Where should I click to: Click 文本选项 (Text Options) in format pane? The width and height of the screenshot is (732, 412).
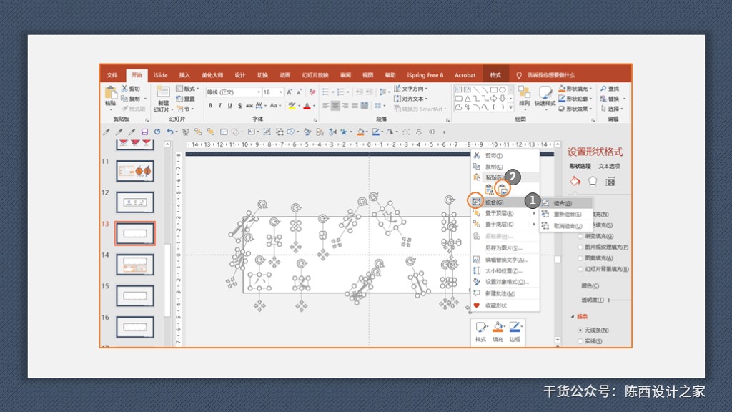609,166
